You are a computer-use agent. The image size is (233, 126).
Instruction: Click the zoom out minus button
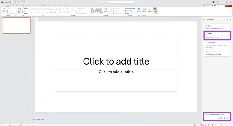(x=215, y=125)
